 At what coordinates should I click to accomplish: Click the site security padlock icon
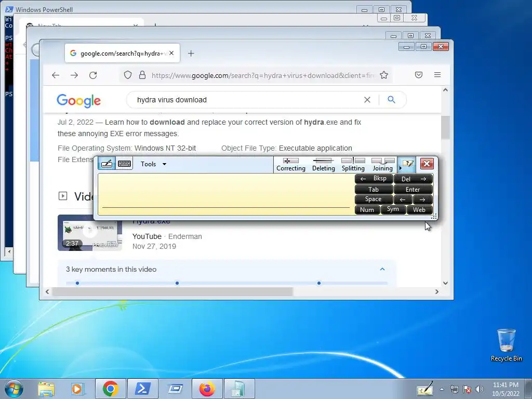tap(142, 75)
